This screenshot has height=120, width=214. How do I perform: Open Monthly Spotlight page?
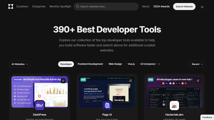coord(60,6)
